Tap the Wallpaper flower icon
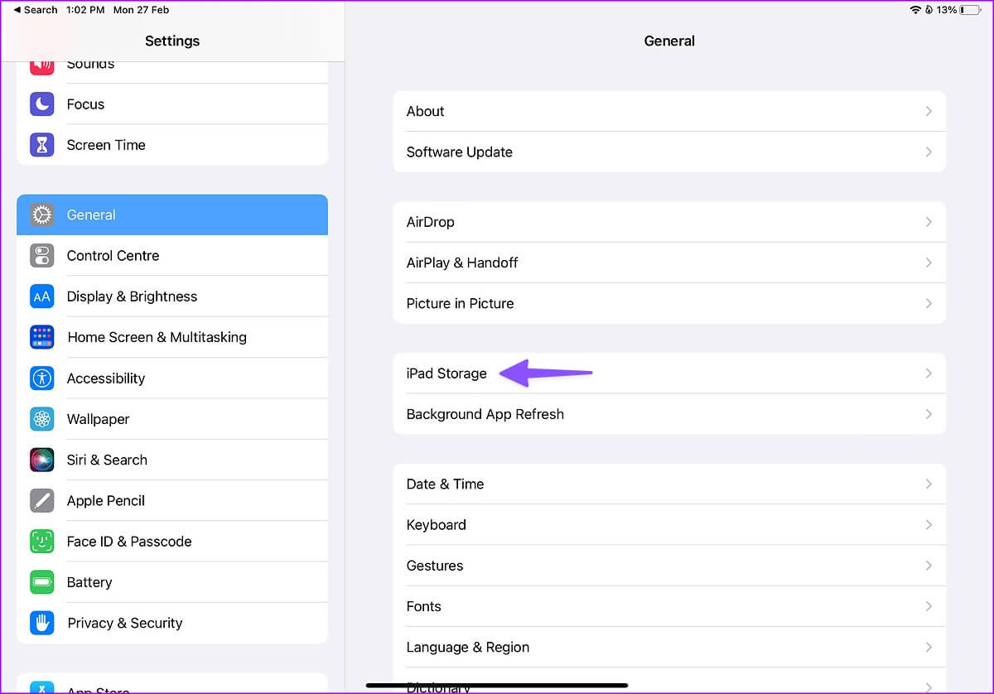This screenshot has width=994, height=694. click(42, 419)
